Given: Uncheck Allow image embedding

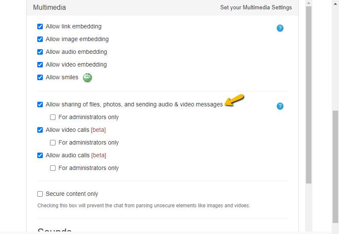Looking at the screenshot, I should [40, 39].
